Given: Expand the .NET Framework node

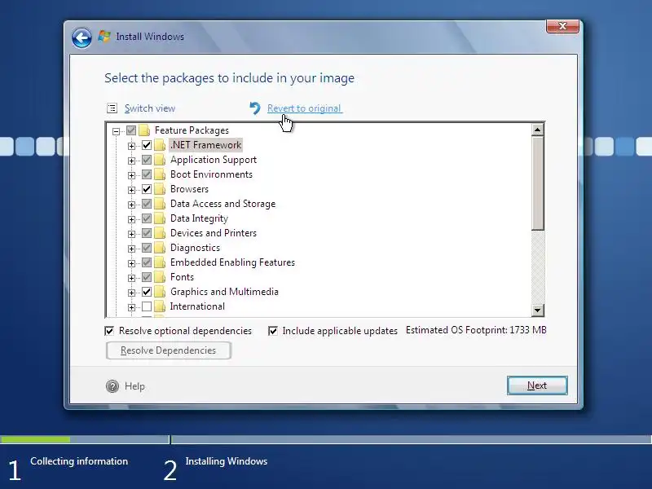Looking at the screenshot, I should coord(131,146).
